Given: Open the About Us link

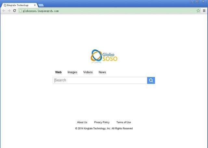Looking at the screenshot, I should coord(82,122).
